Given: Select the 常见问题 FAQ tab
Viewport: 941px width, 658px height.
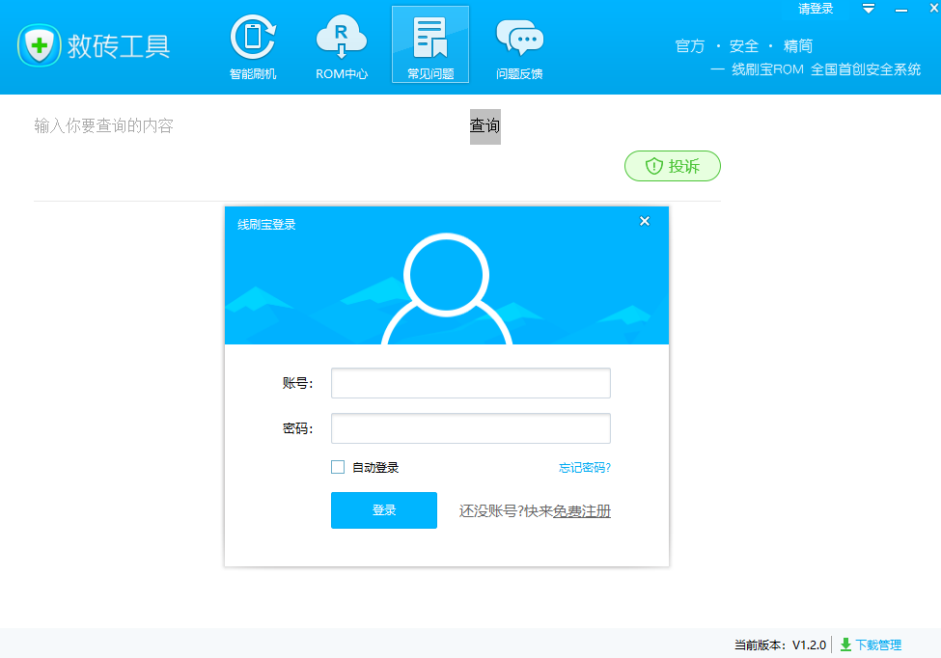Looking at the screenshot, I should tap(430, 44).
